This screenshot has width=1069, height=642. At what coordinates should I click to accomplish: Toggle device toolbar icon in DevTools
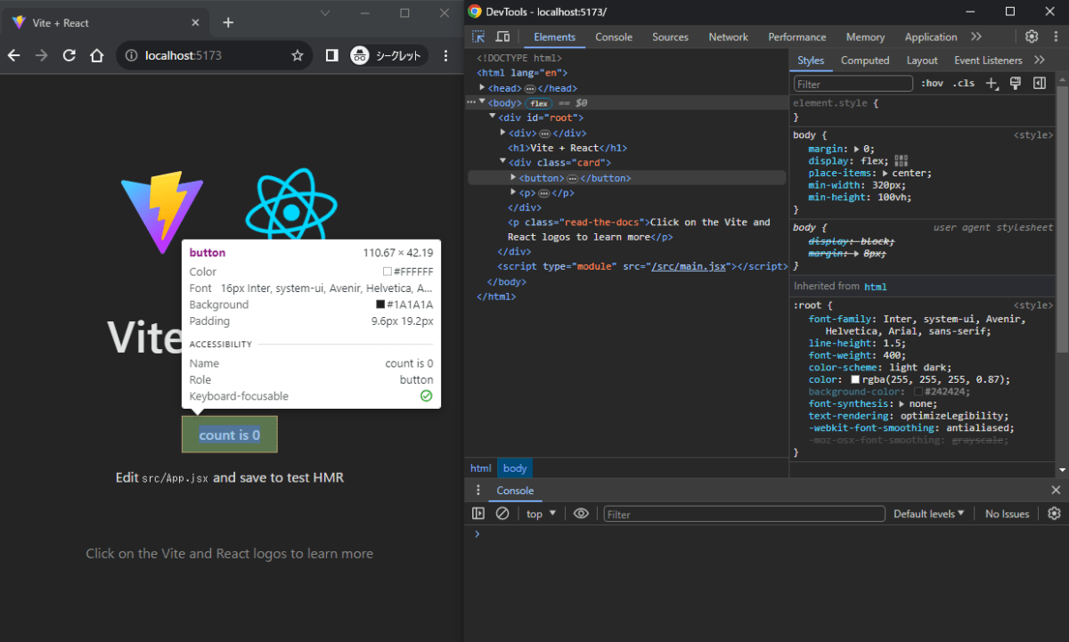pyautogui.click(x=502, y=37)
